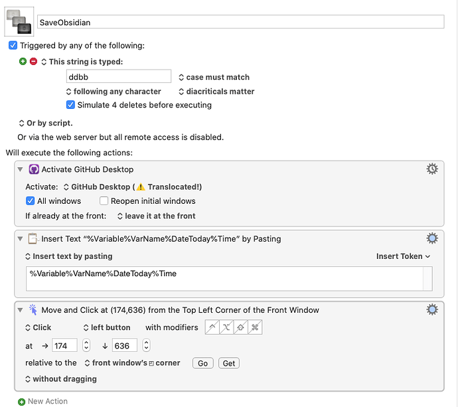Toggle Simulate 4 deletes before executing
Image resolution: width=458 pixels, height=407 pixels.
coord(70,105)
